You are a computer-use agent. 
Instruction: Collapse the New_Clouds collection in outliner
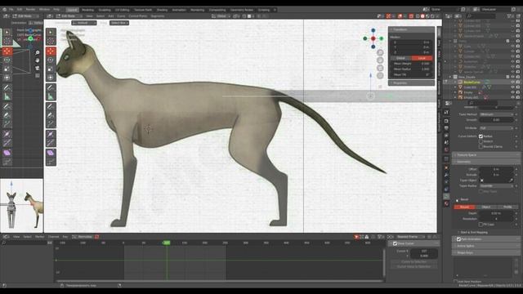[450, 77]
